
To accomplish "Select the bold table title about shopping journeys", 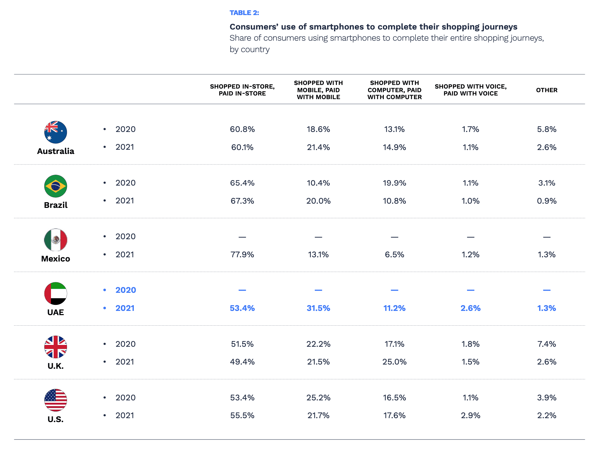I will point(373,27).
